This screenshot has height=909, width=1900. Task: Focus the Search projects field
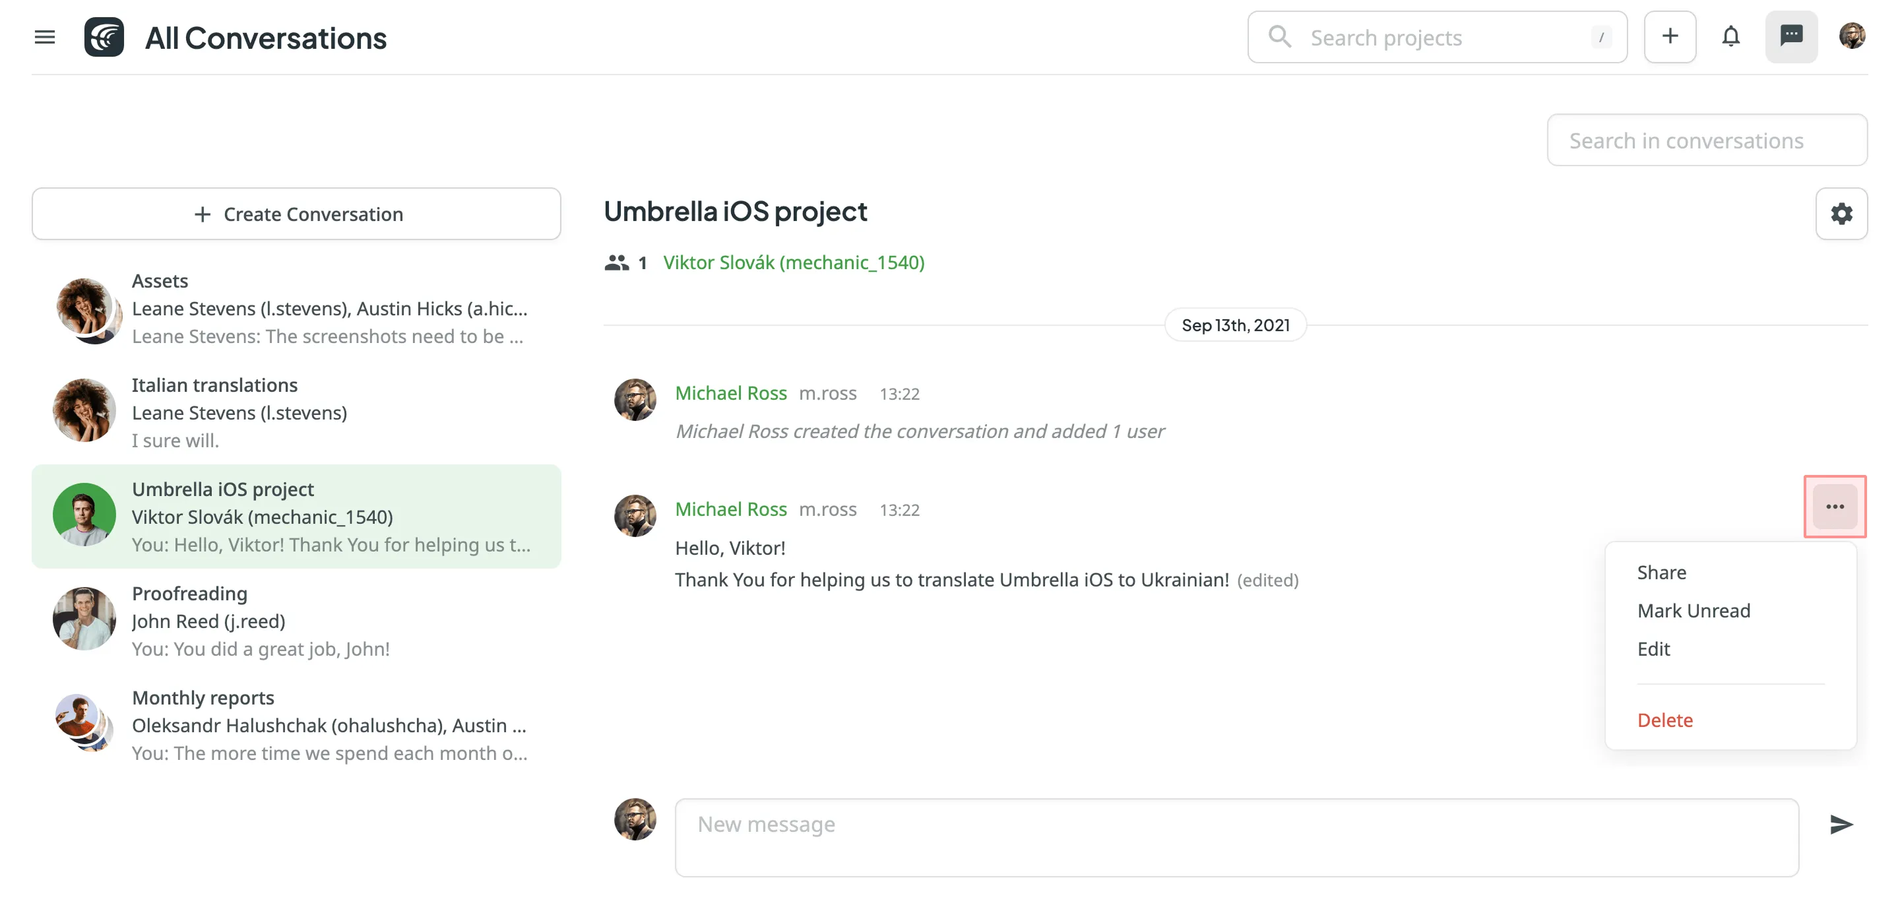(1438, 37)
